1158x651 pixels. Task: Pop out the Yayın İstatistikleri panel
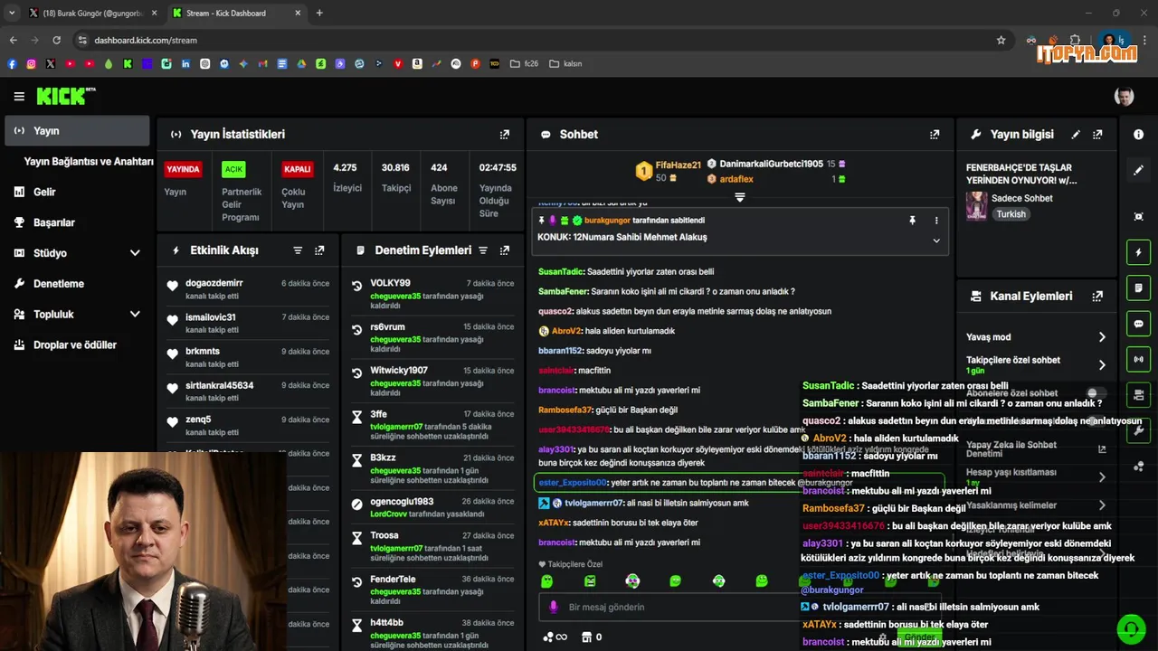coord(505,134)
